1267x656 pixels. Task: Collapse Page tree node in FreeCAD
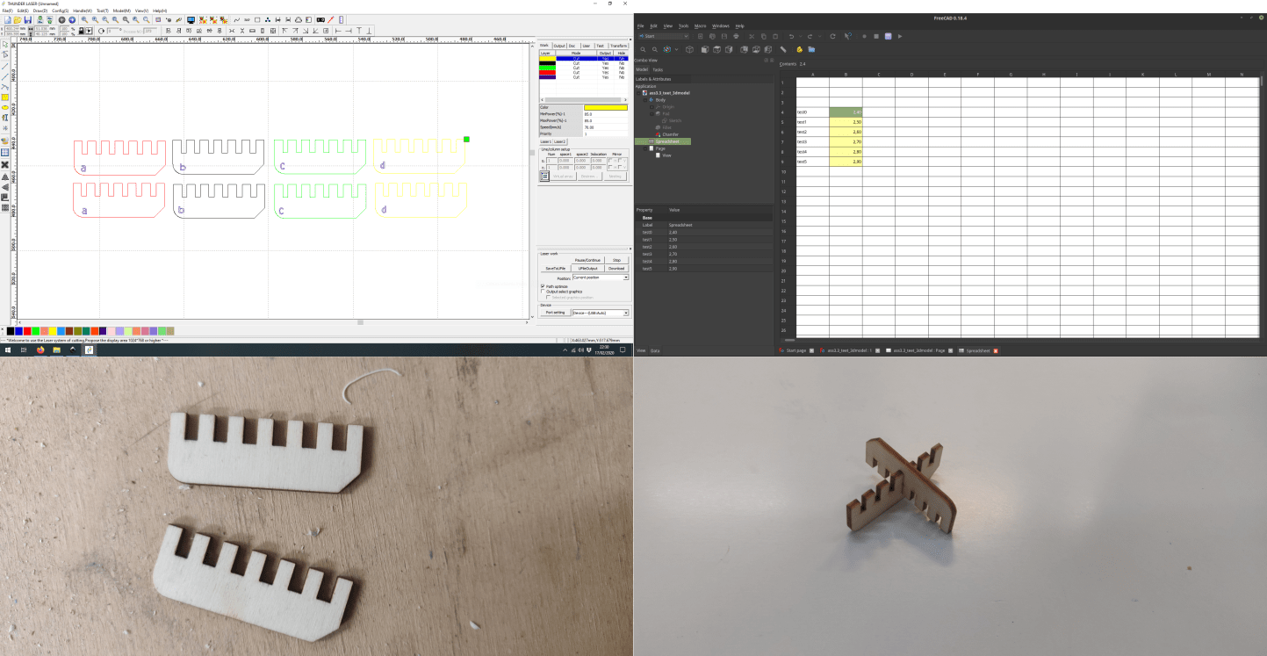click(x=645, y=148)
